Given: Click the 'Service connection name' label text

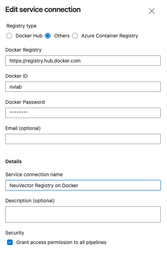Looking at the screenshot, I should click(x=34, y=174).
